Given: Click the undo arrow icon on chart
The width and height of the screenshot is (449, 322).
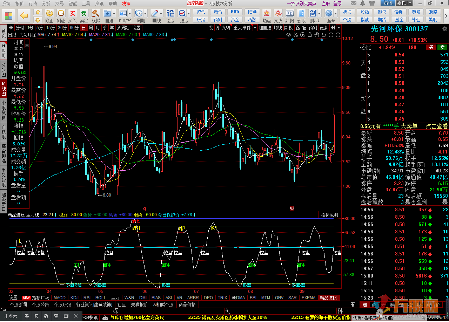Looking at the screenshot, I should tap(324, 35).
